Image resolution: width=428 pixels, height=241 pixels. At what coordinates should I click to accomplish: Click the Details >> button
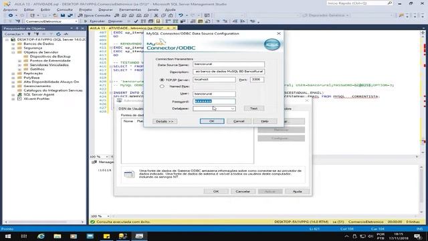pos(165,121)
